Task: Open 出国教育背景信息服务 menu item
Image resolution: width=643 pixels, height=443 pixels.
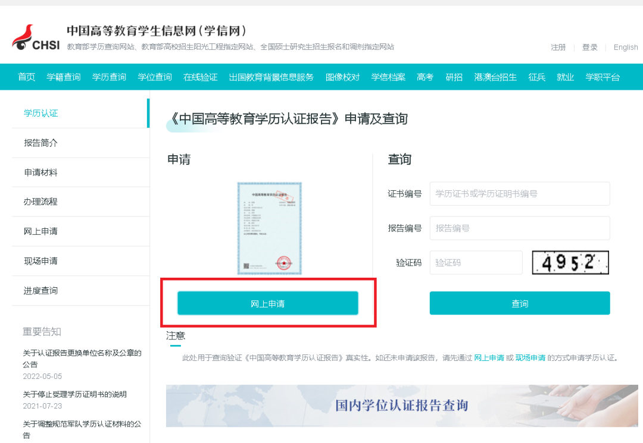Action: (271, 77)
